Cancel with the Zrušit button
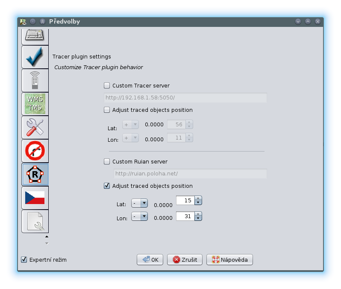Screen dimensions: 341x289 185,260
